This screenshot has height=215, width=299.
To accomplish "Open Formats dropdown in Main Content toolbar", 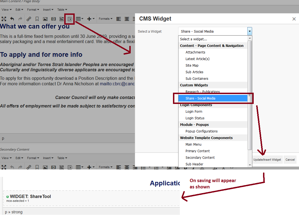I will coord(105,19).
